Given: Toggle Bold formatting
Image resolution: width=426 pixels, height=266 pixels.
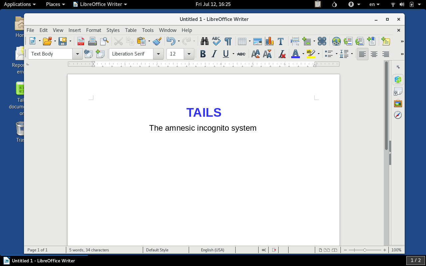Looking at the screenshot, I should [x=203, y=54].
